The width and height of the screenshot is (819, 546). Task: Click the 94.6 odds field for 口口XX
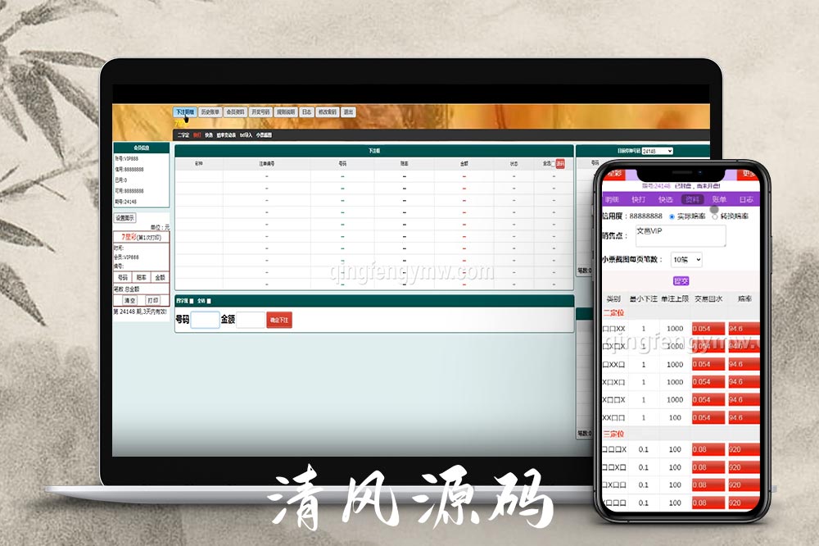pos(744,329)
